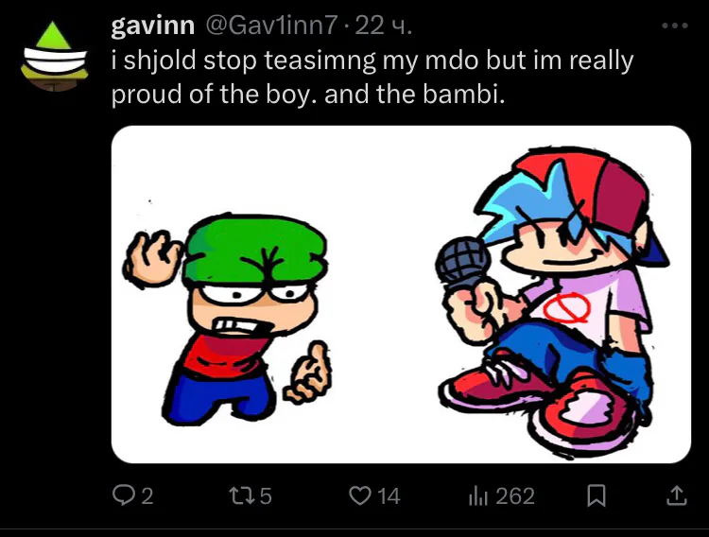Click the 22 ч. timestamp
This screenshot has width=709, height=537.
pos(384,26)
